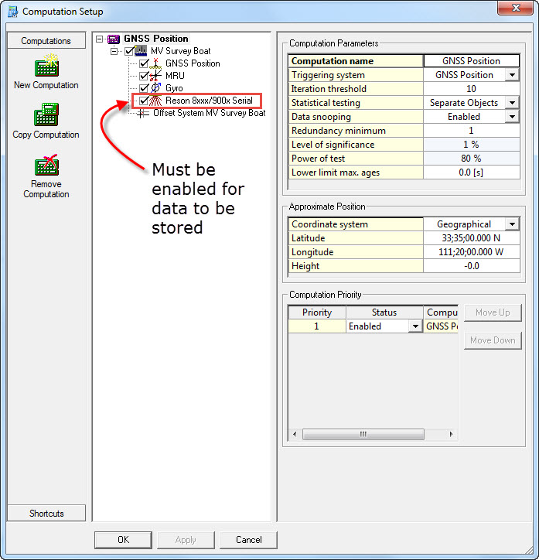The image size is (539, 560).
Task: Click the Latitude value 33;35;00.000 N
Action: (471, 238)
